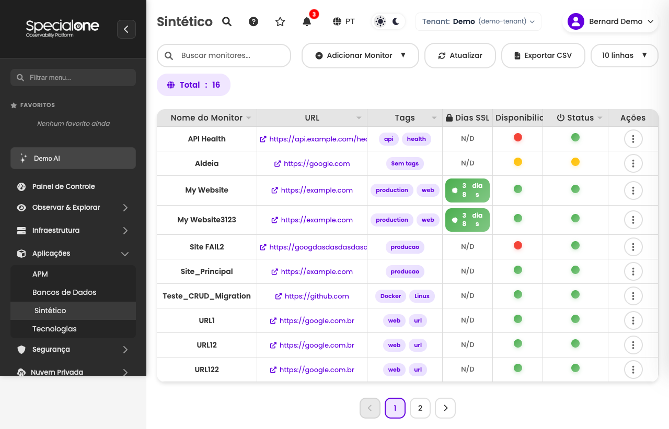Open the URL column header sort arrow

click(359, 118)
